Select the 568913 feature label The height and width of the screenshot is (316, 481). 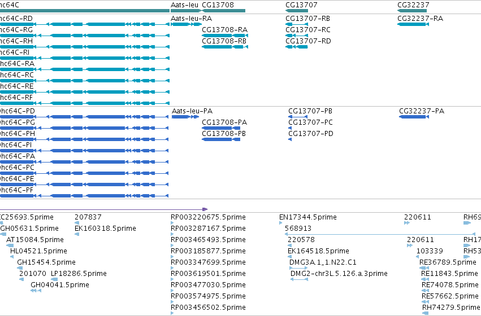pyautogui.click(x=298, y=229)
